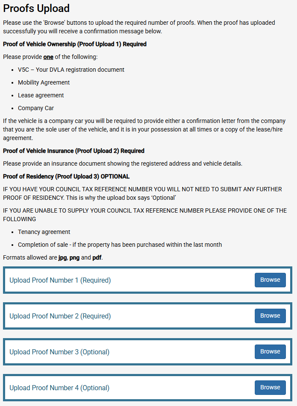Select the 'Mobility Agreement' list item
The image size is (297, 406).
coord(44,82)
